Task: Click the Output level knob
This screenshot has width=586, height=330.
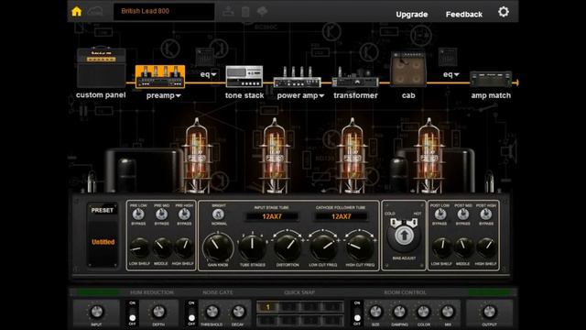Action: click(489, 312)
